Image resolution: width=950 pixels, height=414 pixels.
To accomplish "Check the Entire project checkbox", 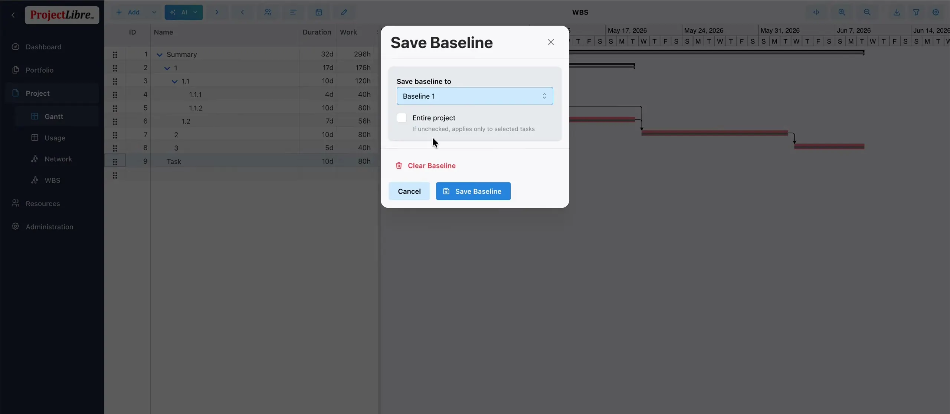I will [x=402, y=118].
